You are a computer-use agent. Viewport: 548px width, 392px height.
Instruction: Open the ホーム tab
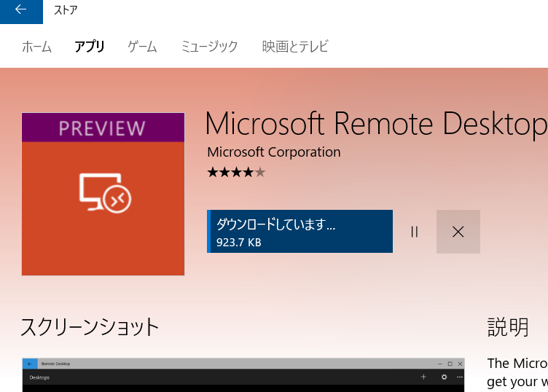click(x=36, y=47)
